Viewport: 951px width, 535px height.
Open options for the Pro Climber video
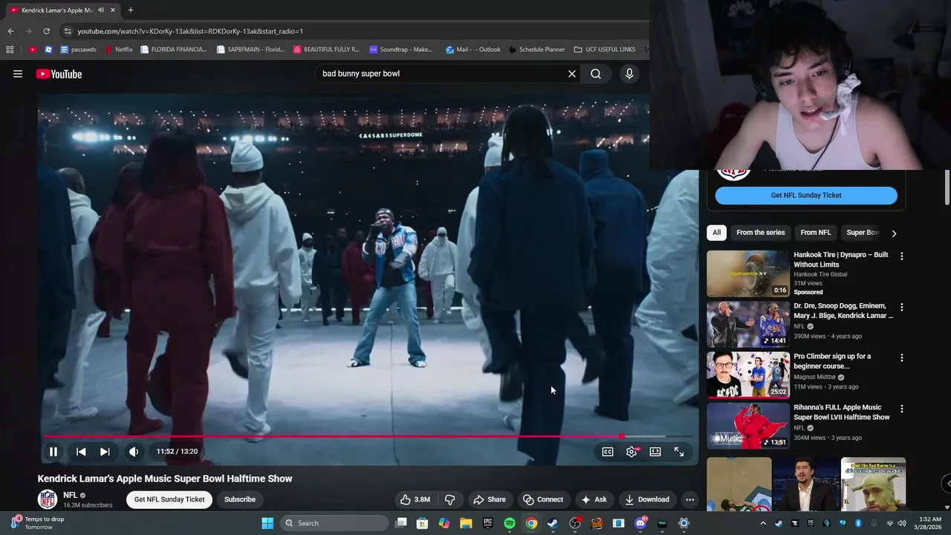click(x=902, y=357)
